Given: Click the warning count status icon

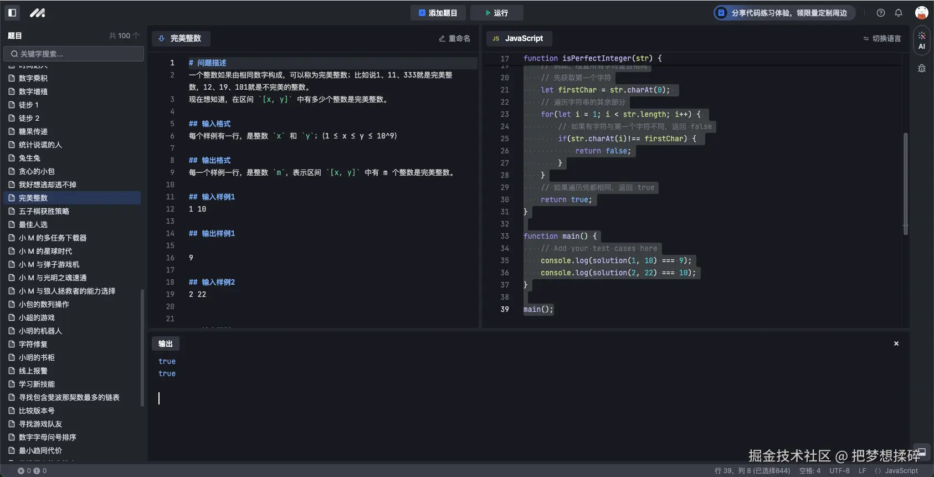Looking at the screenshot, I should 37,471.
